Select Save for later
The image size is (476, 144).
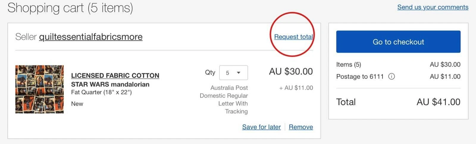[x=262, y=127]
